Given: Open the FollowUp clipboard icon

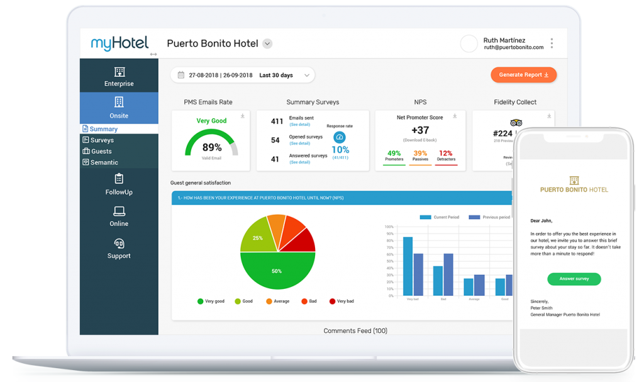Looking at the screenshot, I should point(119,179).
